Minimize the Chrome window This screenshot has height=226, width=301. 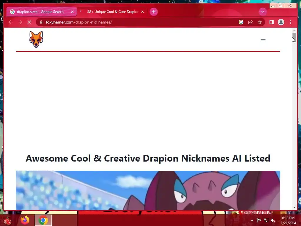273,6
